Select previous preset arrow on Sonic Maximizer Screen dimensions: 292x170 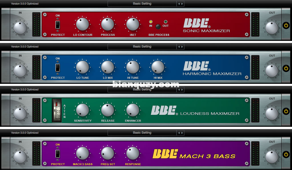click(179, 4)
